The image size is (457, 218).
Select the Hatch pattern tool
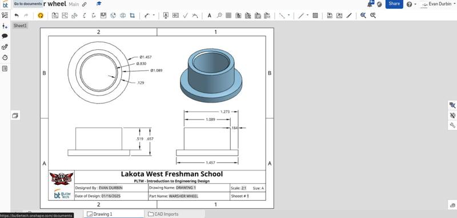[315, 16]
